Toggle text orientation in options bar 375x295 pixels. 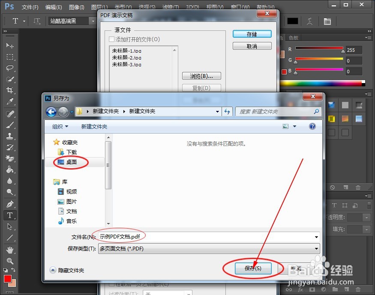37,21
